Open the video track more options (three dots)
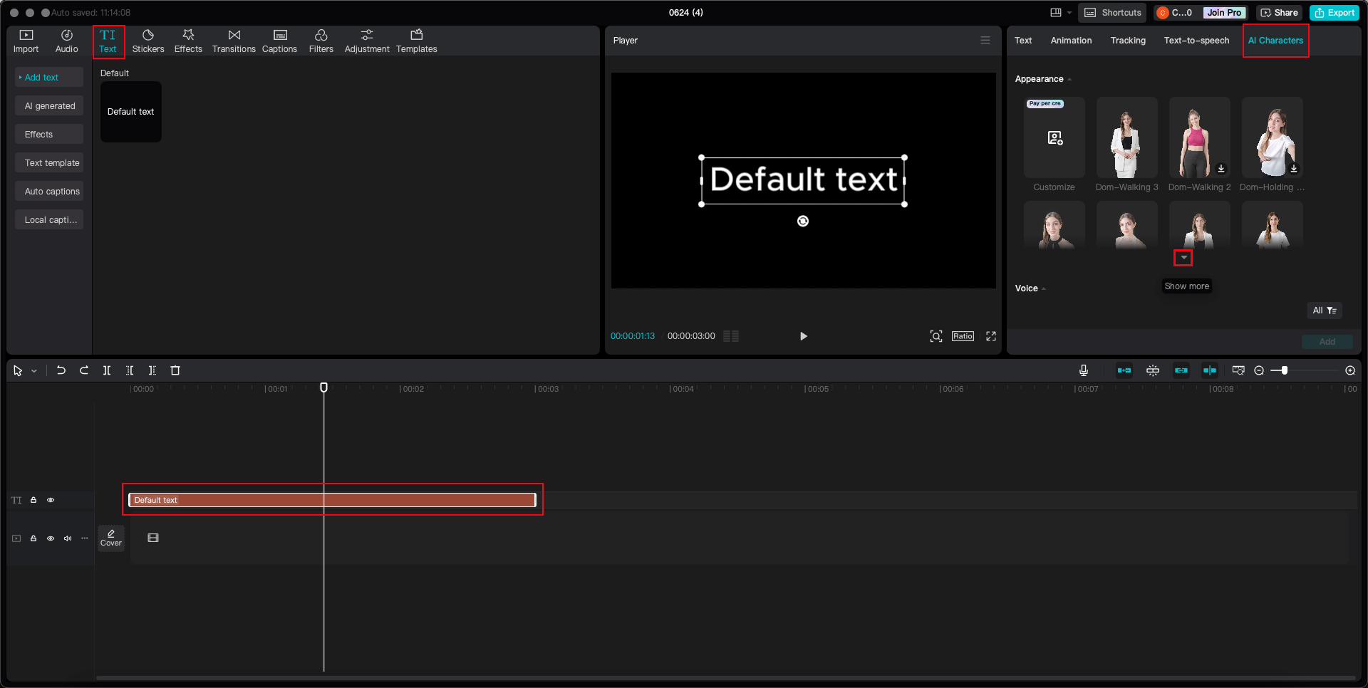 pyautogui.click(x=85, y=538)
